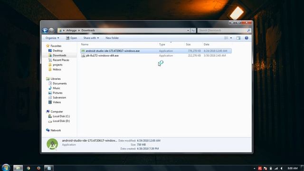Click the Videos library icon
The height and width of the screenshot is (171, 304).
click(x=50, y=102)
